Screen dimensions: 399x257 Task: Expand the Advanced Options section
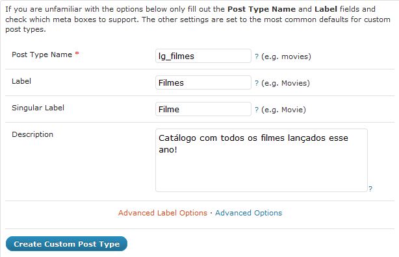tap(249, 213)
